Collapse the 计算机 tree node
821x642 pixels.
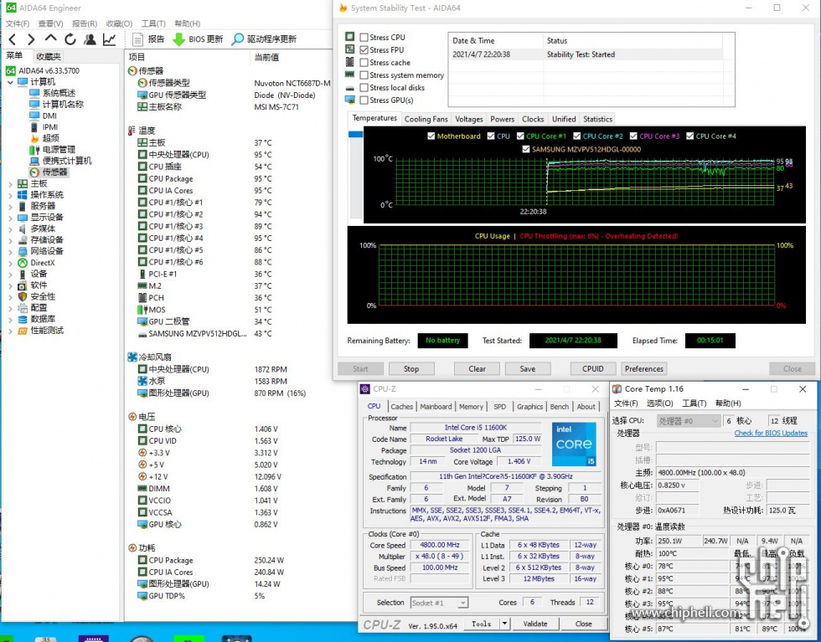(x=10, y=82)
